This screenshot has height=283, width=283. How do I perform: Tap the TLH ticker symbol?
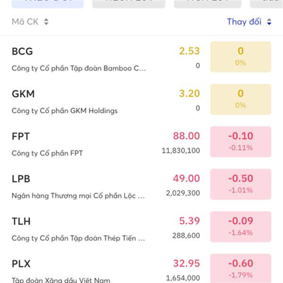tap(21, 221)
